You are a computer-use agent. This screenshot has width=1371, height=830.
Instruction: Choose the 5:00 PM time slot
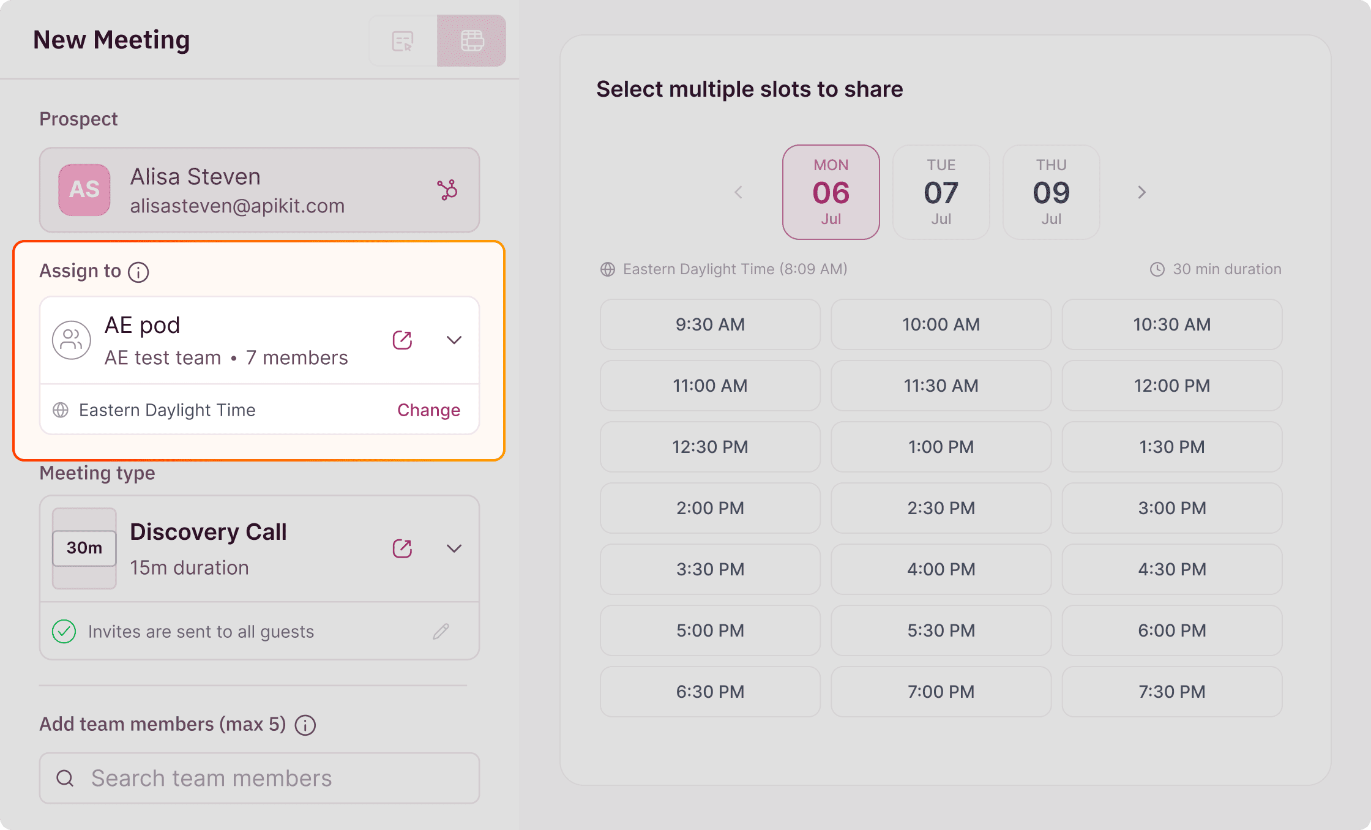(710, 630)
